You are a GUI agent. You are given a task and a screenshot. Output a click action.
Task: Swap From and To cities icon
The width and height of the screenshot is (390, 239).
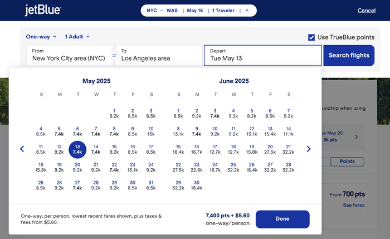(x=114, y=56)
